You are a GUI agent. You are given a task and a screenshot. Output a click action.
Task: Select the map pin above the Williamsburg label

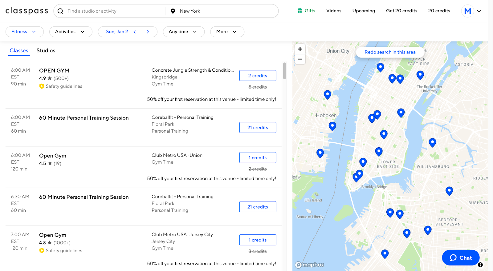click(x=432, y=142)
